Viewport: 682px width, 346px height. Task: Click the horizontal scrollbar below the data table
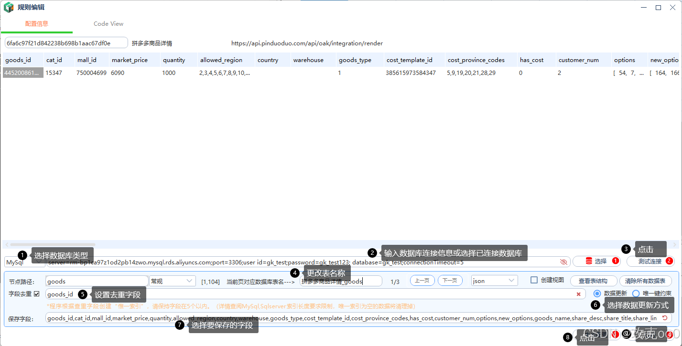coord(53,244)
